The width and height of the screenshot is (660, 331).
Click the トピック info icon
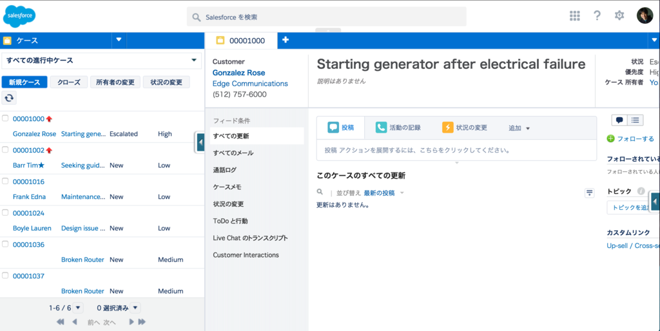pos(641,191)
